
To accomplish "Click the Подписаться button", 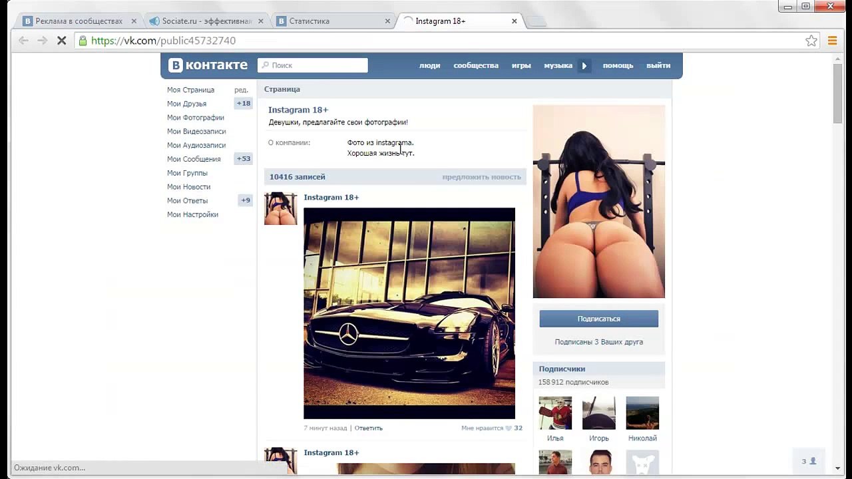I will pyautogui.click(x=599, y=319).
